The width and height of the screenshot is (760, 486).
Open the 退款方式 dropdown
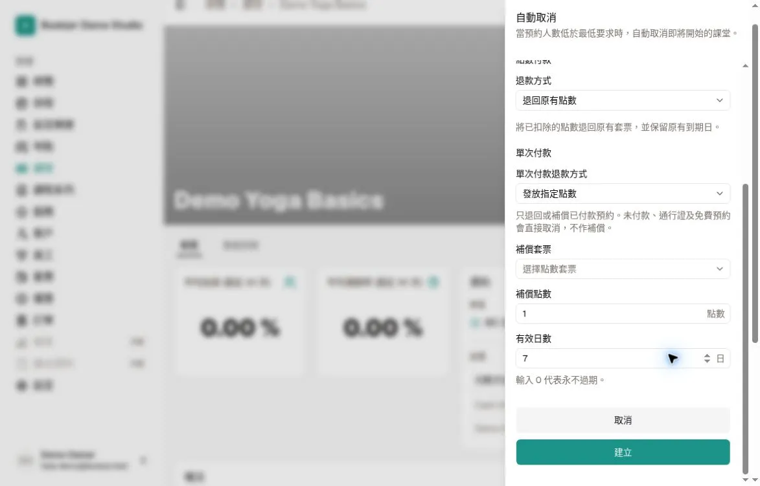[623, 100]
